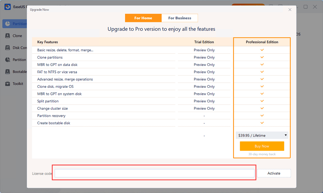Screen dimensions: 323x193
Task: Switch to the For Business tab
Action: coord(180,18)
